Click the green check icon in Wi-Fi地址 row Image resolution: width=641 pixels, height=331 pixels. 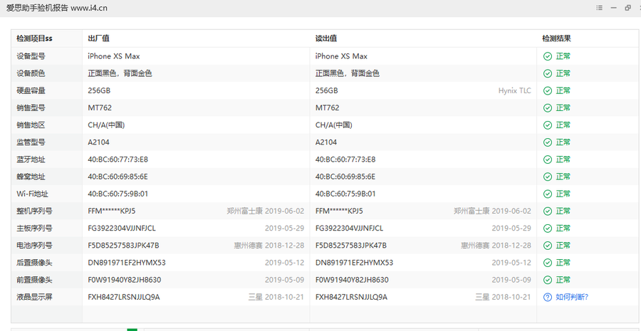click(x=548, y=194)
